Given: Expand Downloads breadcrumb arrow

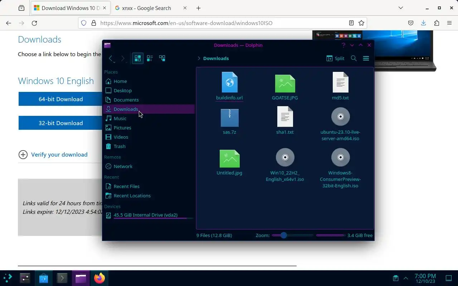Looking at the screenshot, I should click(199, 58).
